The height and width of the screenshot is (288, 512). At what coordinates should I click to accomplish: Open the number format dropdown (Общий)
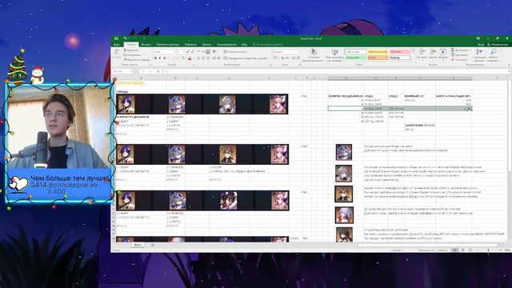pos(298,51)
